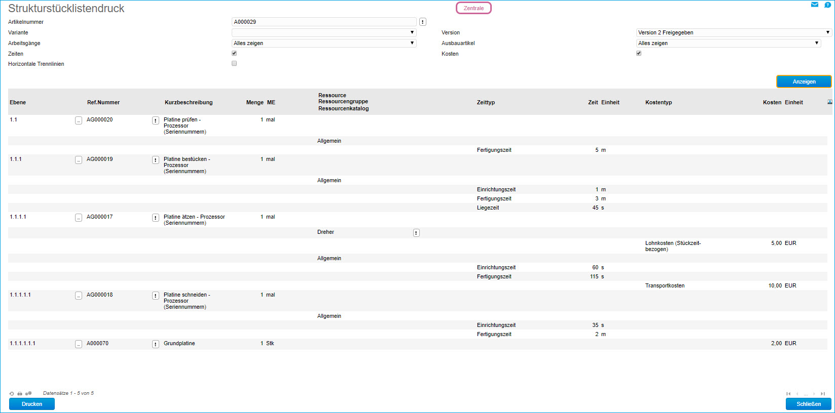Uncheck the Zeiten checkbox
The width and height of the screenshot is (835, 413).
point(234,53)
